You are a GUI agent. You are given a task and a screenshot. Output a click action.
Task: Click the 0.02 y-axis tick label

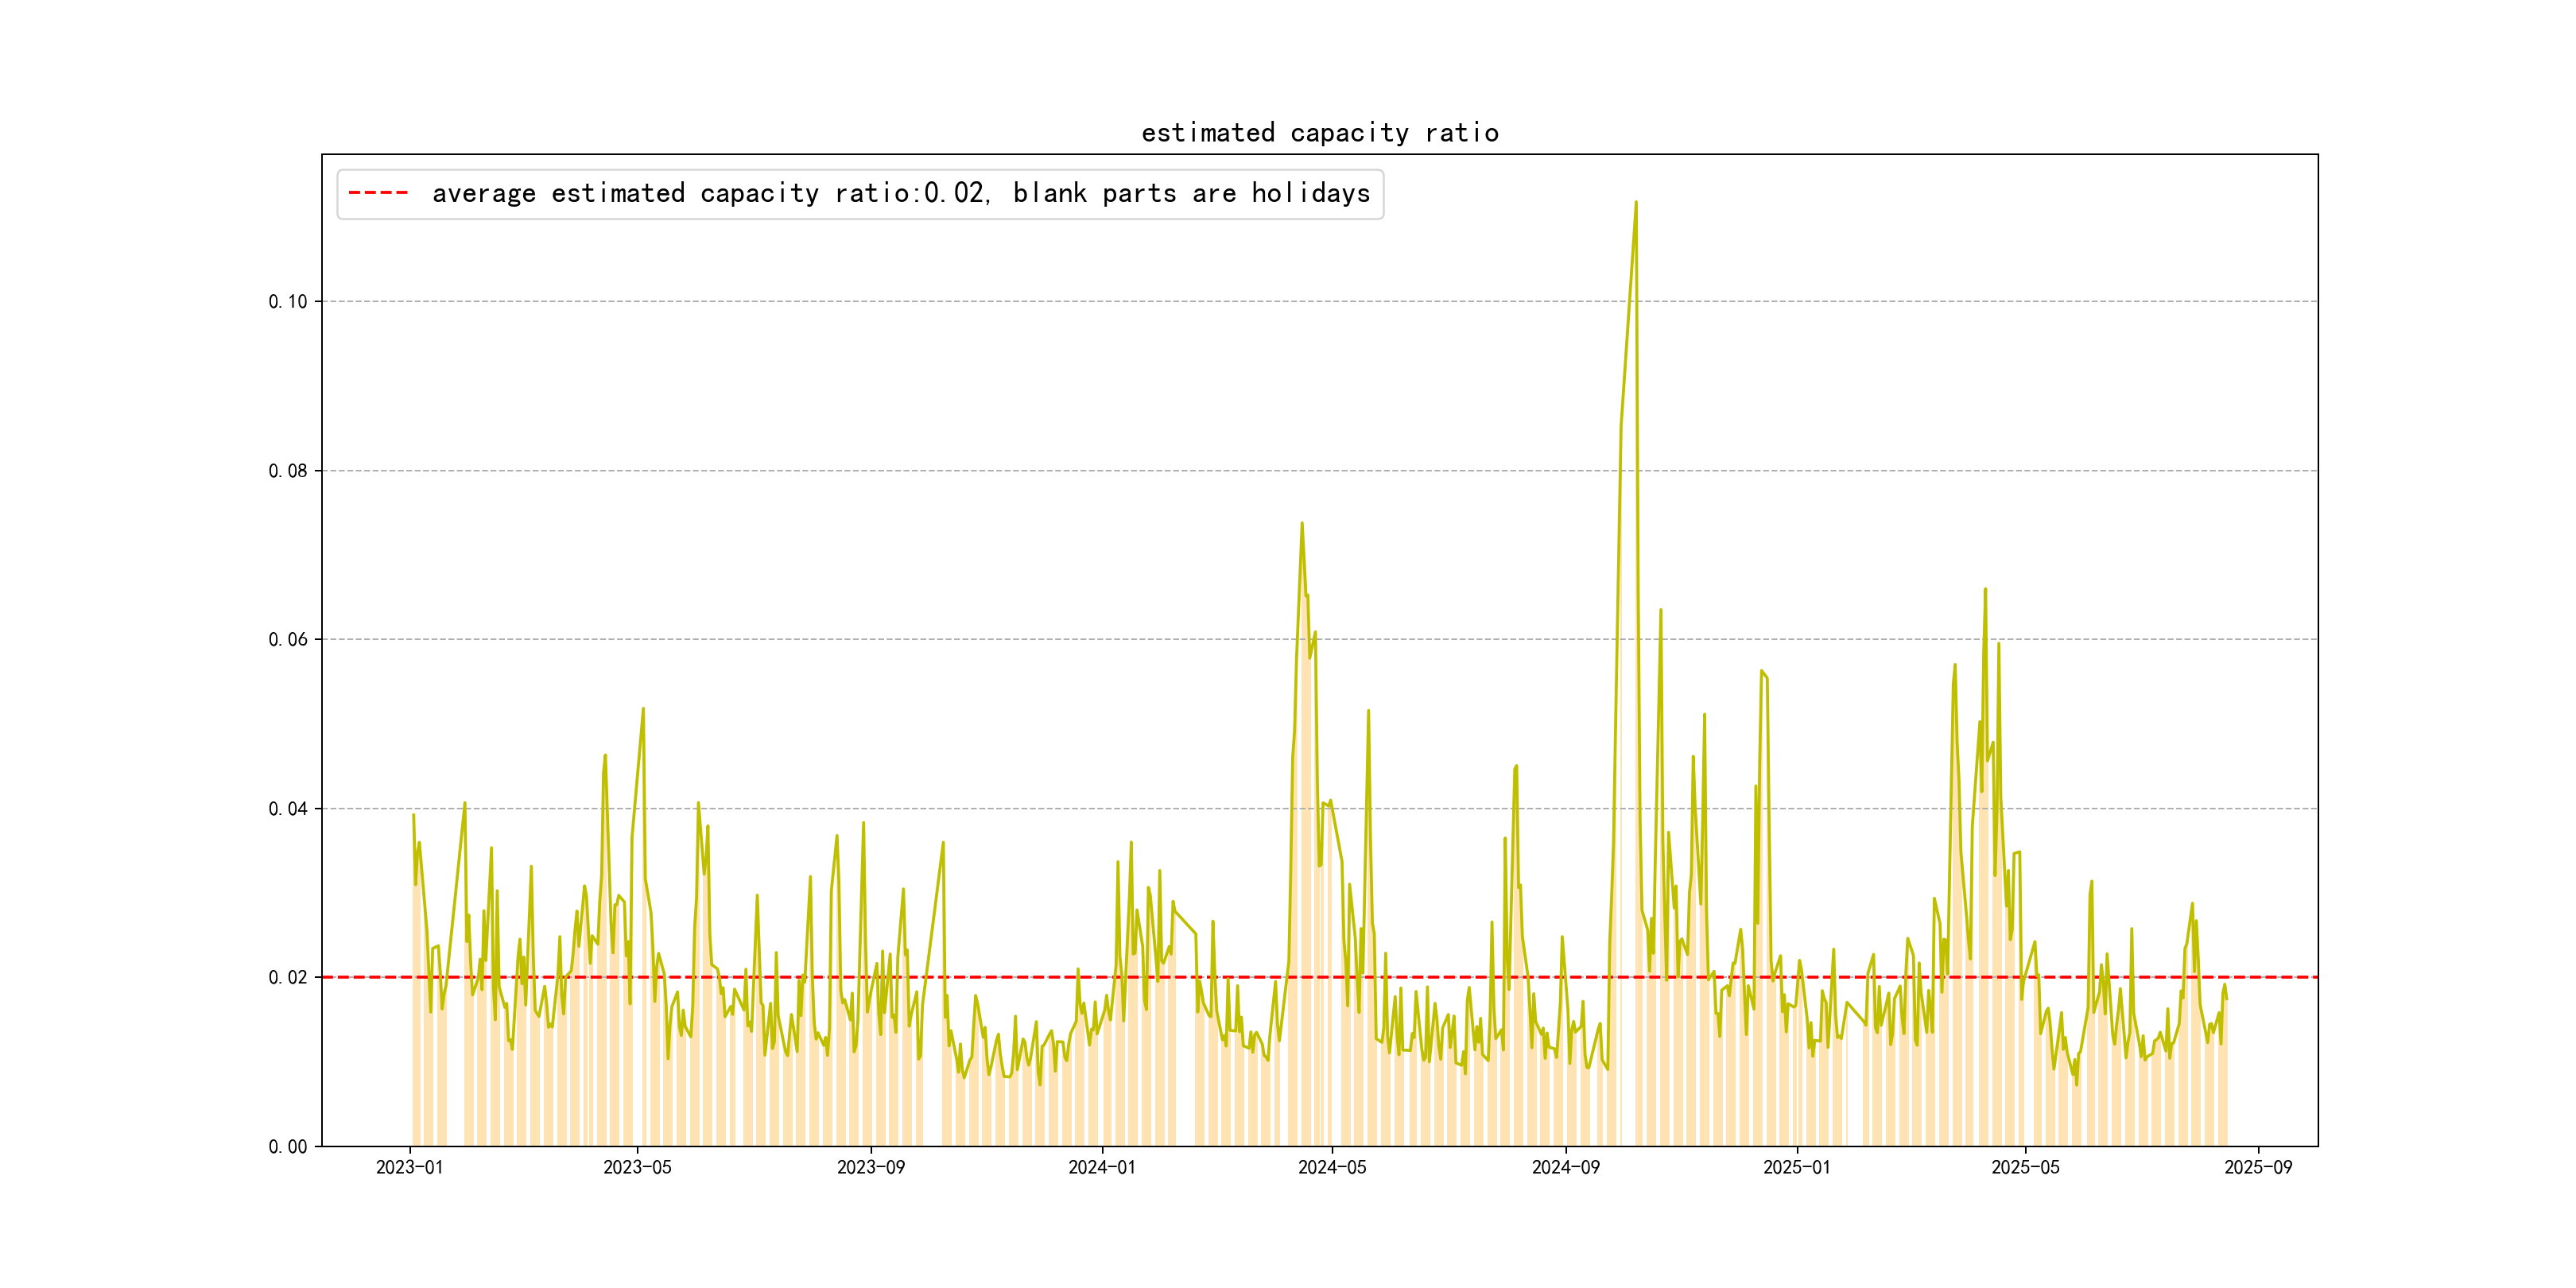tap(288, 978)
